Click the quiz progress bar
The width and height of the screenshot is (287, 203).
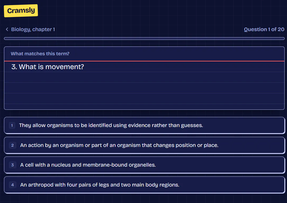(x=144, y=39)
